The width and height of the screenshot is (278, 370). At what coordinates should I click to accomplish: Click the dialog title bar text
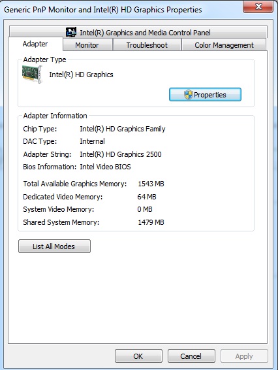click(103, 10)
